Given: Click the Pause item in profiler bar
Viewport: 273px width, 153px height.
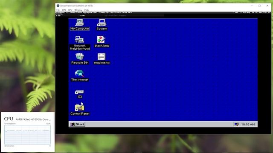Looking at the screenshot, I should (125, 12).
